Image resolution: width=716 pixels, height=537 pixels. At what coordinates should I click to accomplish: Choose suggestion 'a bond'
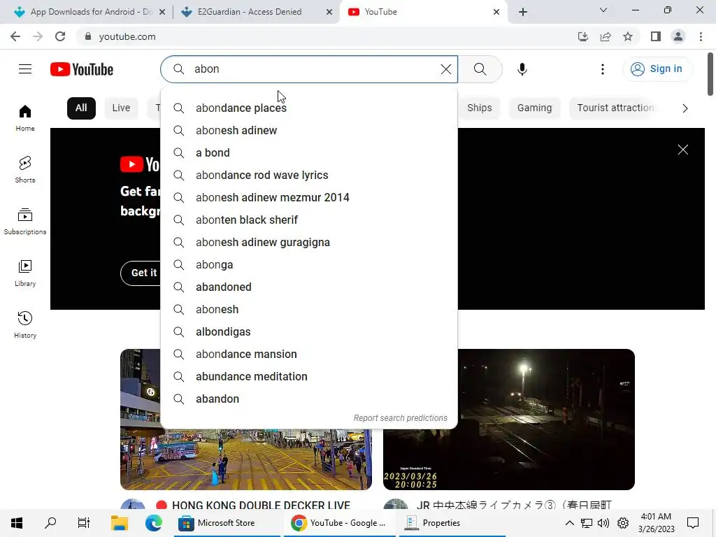[x=309, y=152]
